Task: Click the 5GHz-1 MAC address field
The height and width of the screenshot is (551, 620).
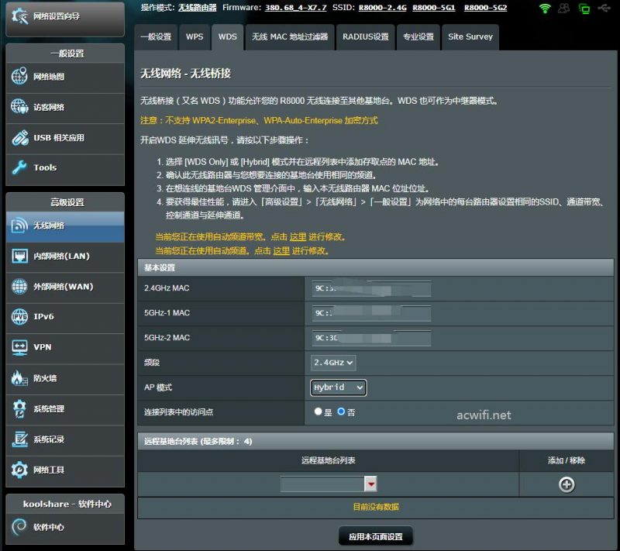Action: [371, 313]
